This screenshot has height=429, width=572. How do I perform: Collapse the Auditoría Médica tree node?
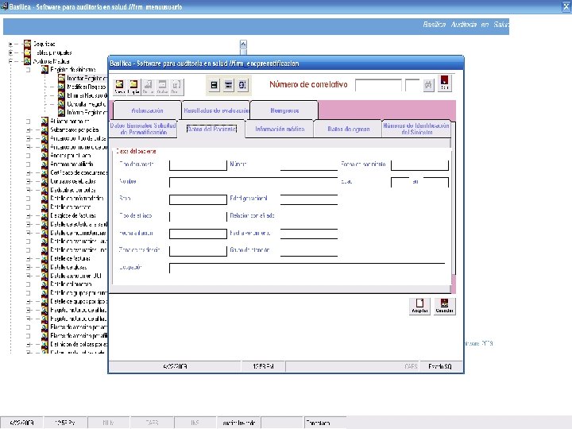point(10,61)
